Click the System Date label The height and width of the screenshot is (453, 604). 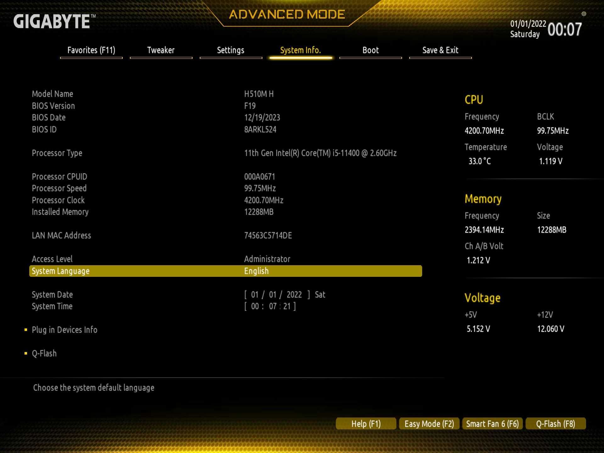(52, 295)
